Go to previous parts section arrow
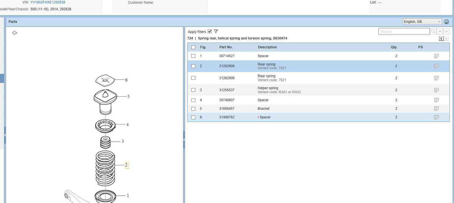This screenshot has width=454, height=203. tap(441, 39)
